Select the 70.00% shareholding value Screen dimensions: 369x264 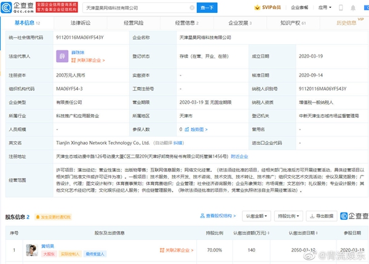[x=215, y=250]
